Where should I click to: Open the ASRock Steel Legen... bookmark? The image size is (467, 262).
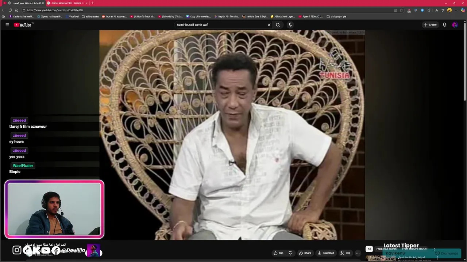pos(283,16)
